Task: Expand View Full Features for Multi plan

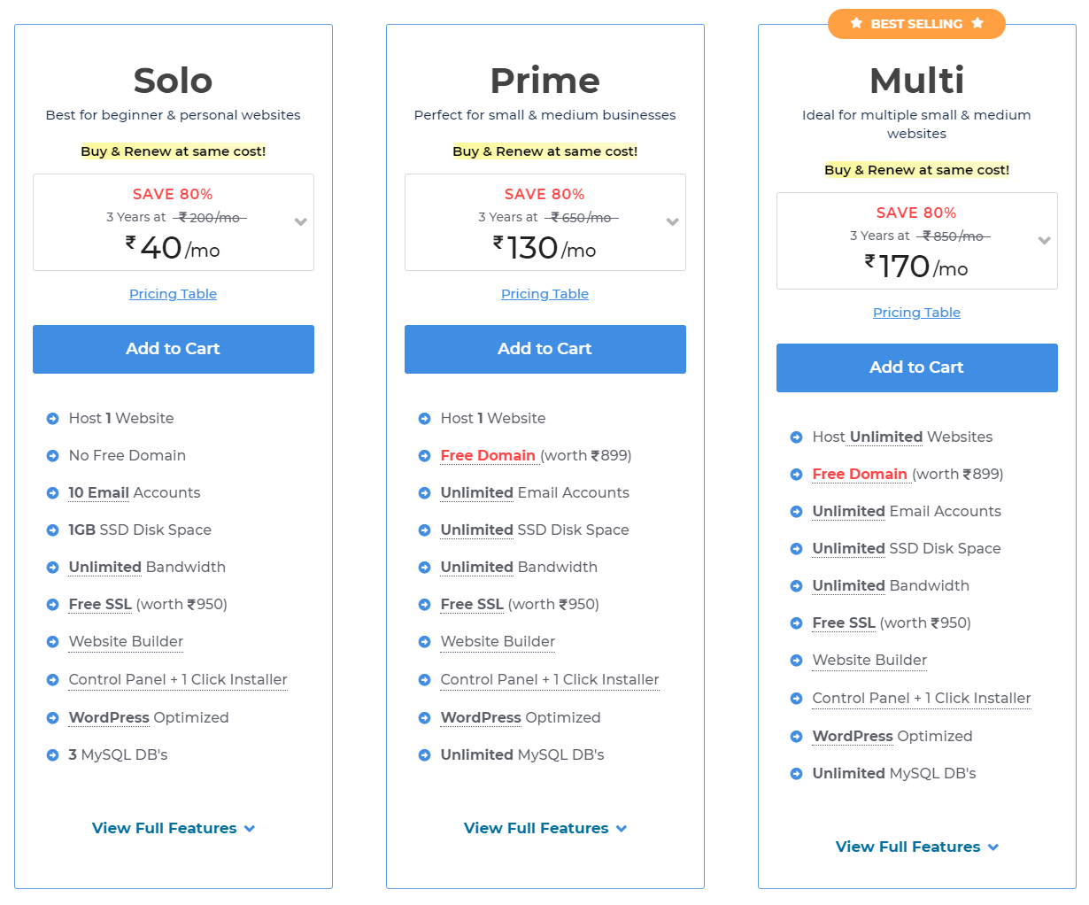Action: 917,847
